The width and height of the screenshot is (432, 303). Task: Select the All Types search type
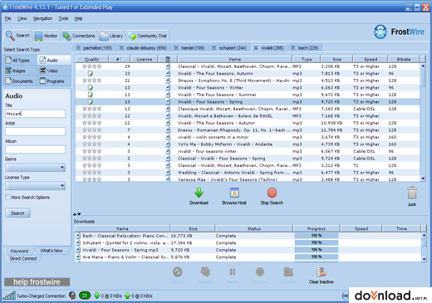tap(20, 60)
